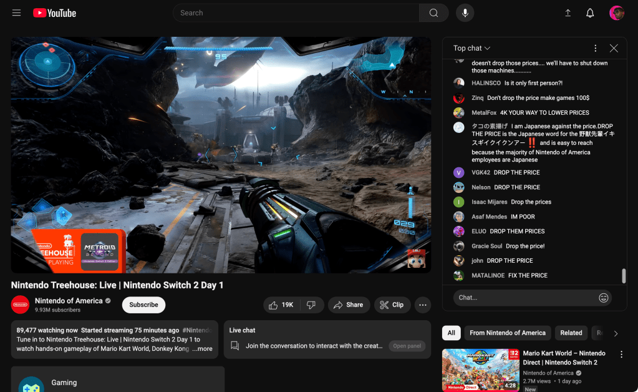Click the search magnifier button
Viewport: 638px width, 392px height.
tap(433, 13)
